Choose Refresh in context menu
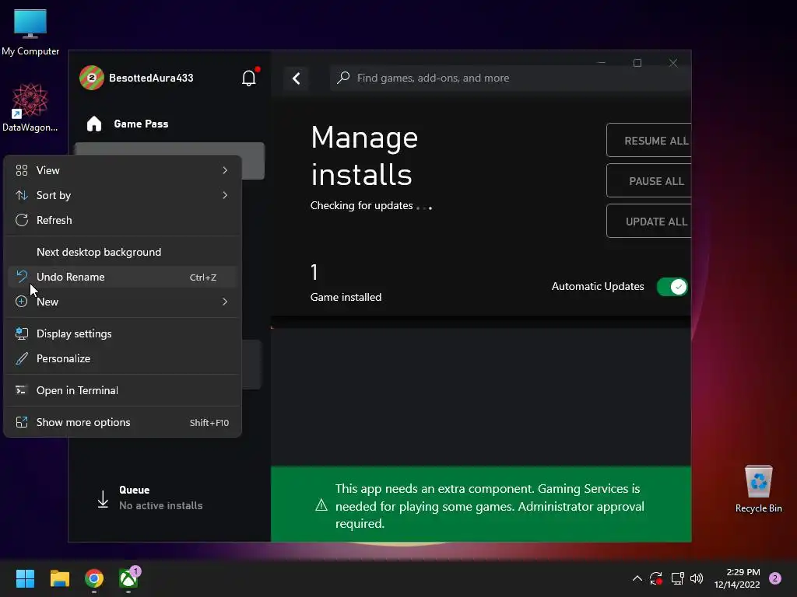797x597 pixels. point(122,220)
